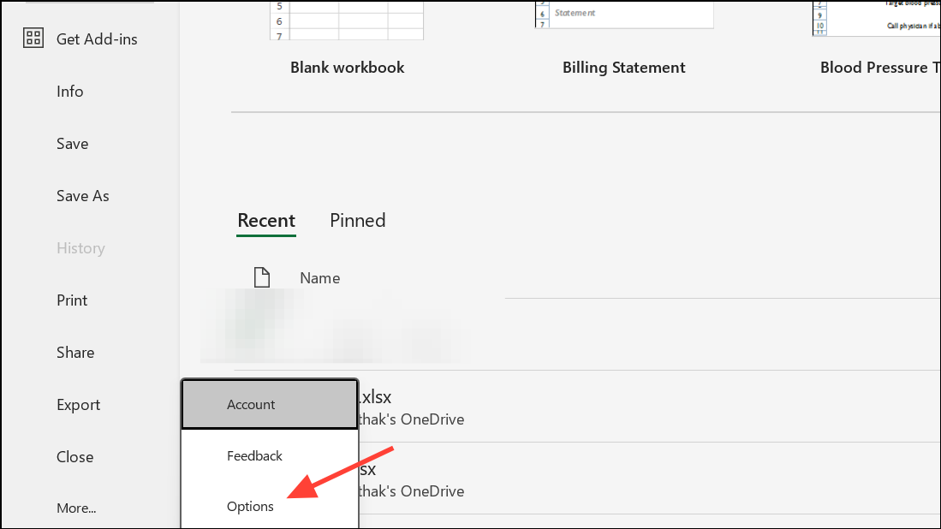Choose Feedback from the popup menu

[x=254, y=456]
